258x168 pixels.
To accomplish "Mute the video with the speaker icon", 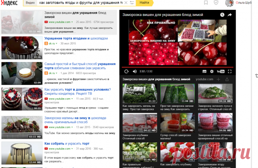I will (135, 71).
